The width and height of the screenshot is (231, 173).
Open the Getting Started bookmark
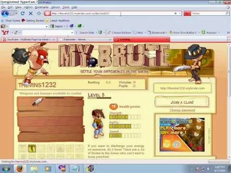click(33, 21)
